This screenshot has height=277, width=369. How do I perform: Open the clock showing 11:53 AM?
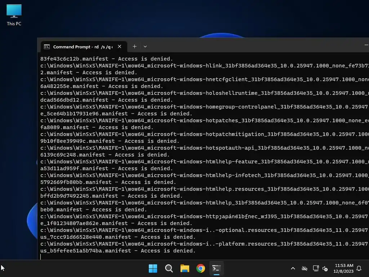pyautogui.click(x=343, y=268)
